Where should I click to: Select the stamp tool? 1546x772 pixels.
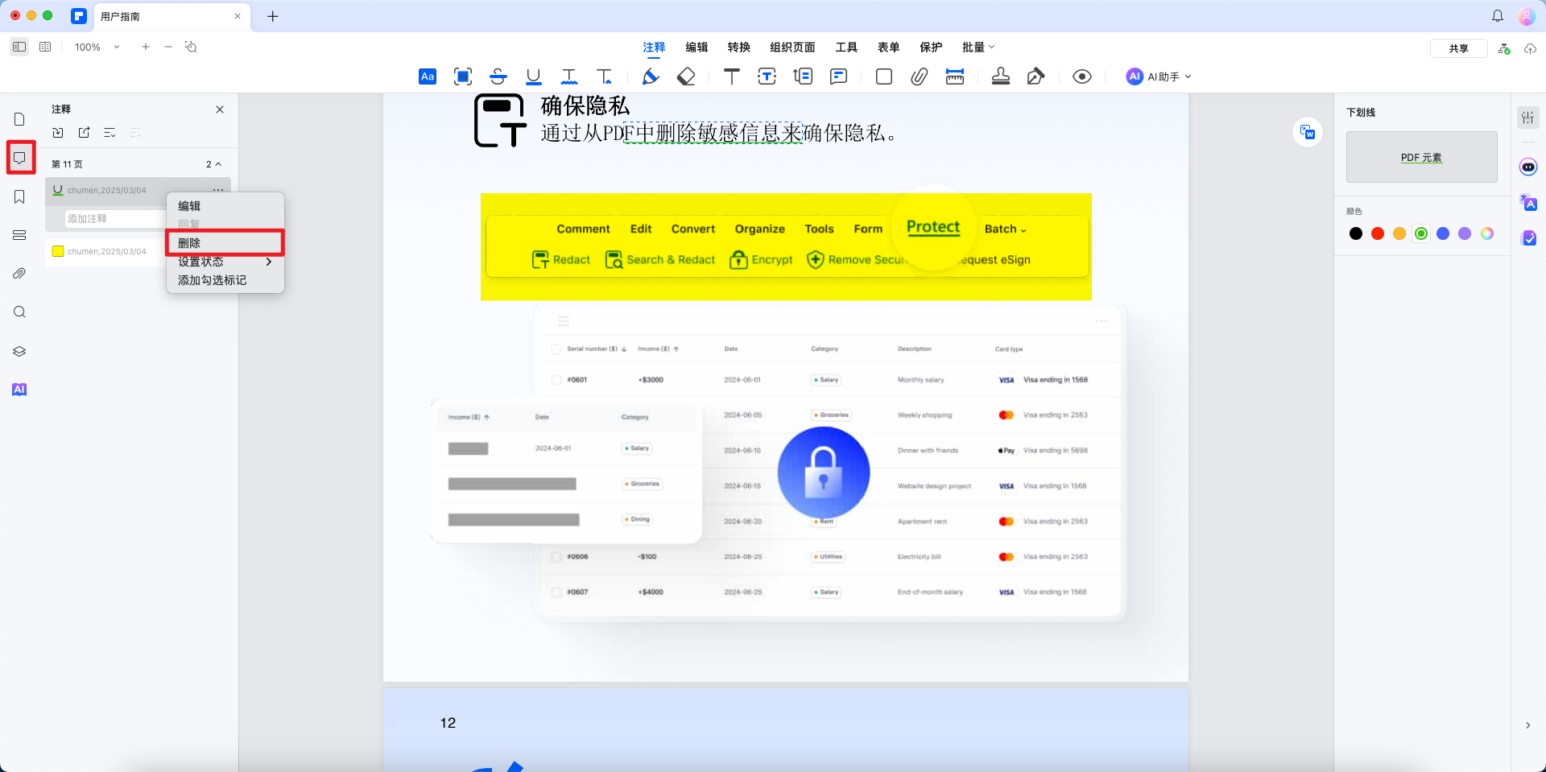[x=1001, y=76]
